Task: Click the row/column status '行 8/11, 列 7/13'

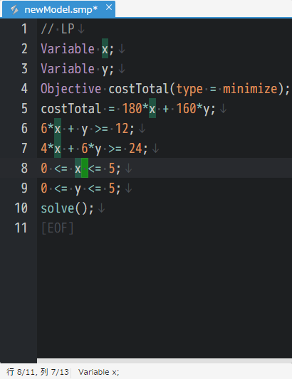Action: 38,372
